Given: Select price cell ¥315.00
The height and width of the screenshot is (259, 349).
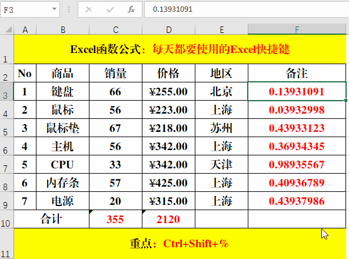Looking at the screenshot, I should click(x=169, y=201).
